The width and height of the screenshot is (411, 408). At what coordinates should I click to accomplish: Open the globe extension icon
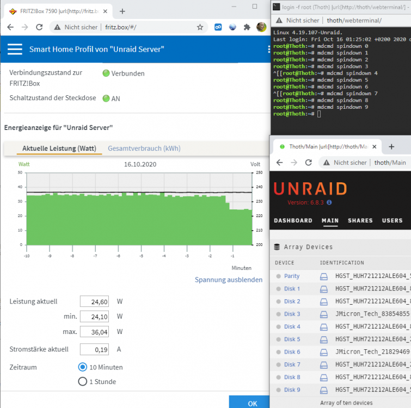point(232,27)
